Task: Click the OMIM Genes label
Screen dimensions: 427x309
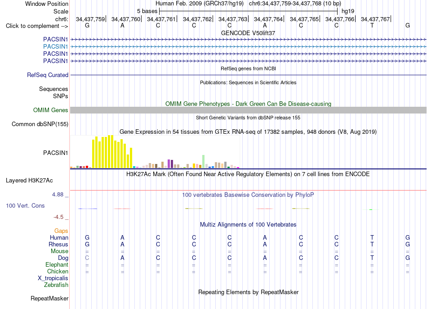Action: point(50,110)
